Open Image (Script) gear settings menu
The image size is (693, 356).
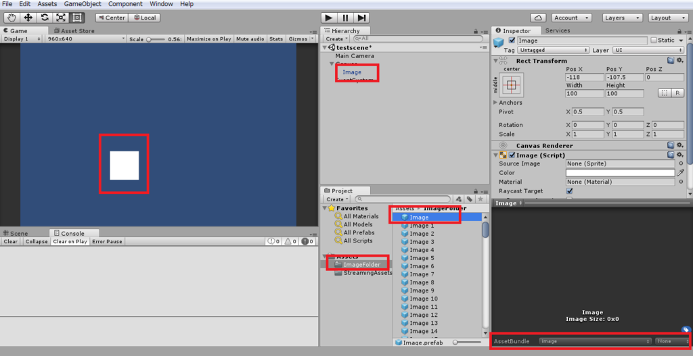(680, 155)
